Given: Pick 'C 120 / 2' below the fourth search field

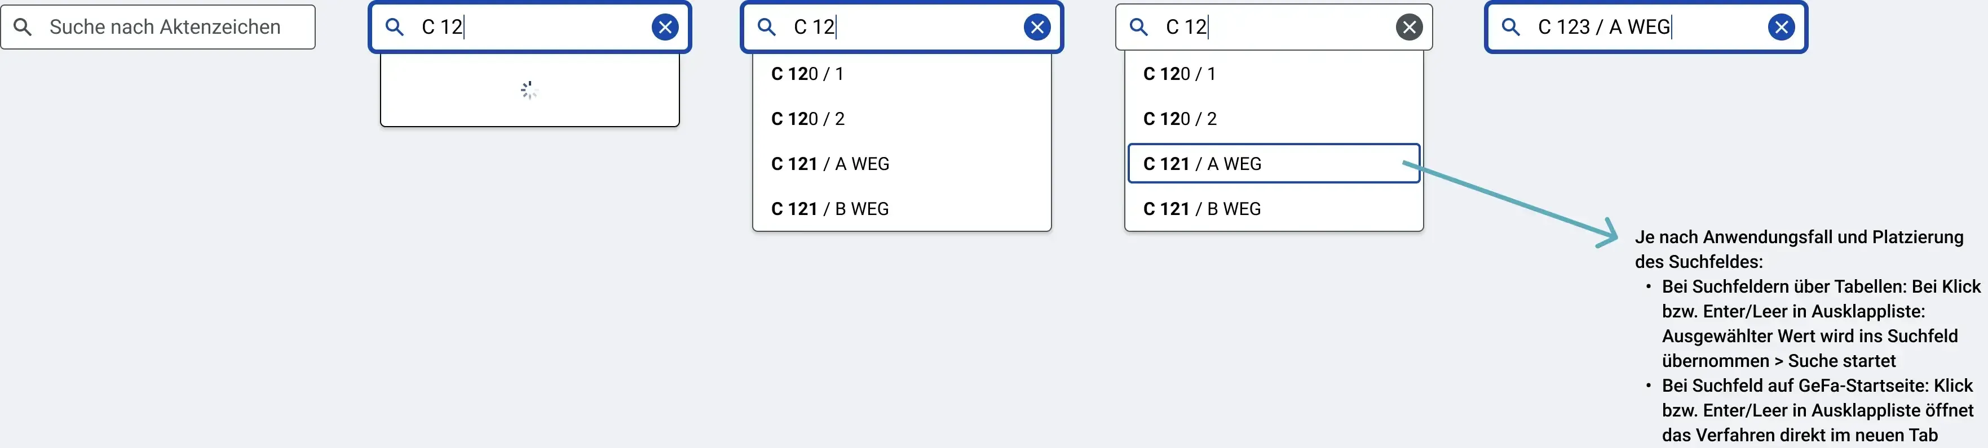Looking at the screenshot, I should tap(1274, 119).
